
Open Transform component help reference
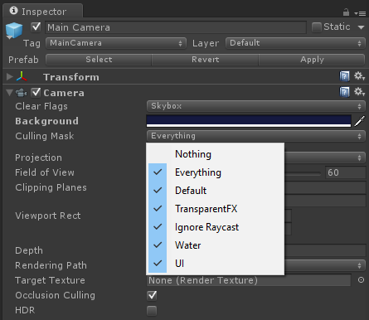point(344,76)
